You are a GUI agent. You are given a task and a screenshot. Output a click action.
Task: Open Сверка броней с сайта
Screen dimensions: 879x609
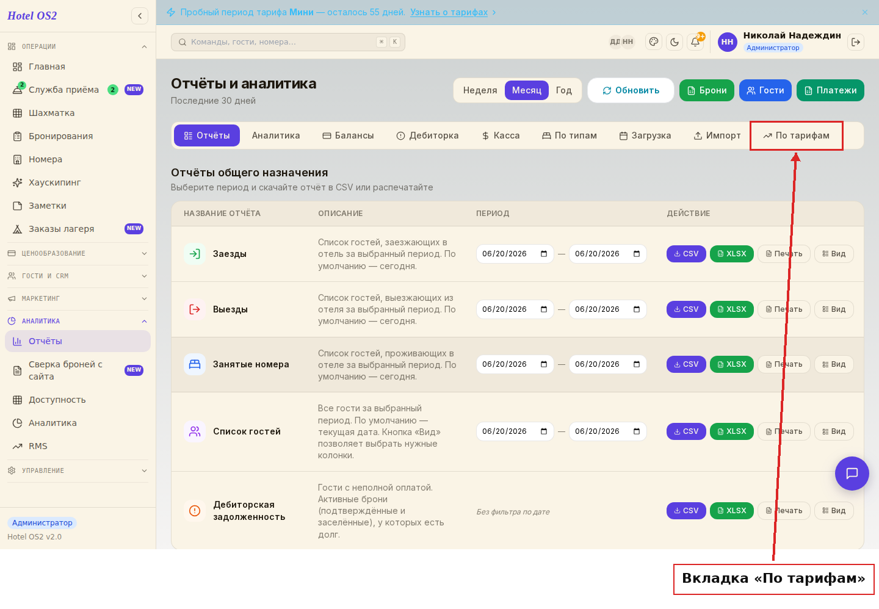click(x=78, y=370)
